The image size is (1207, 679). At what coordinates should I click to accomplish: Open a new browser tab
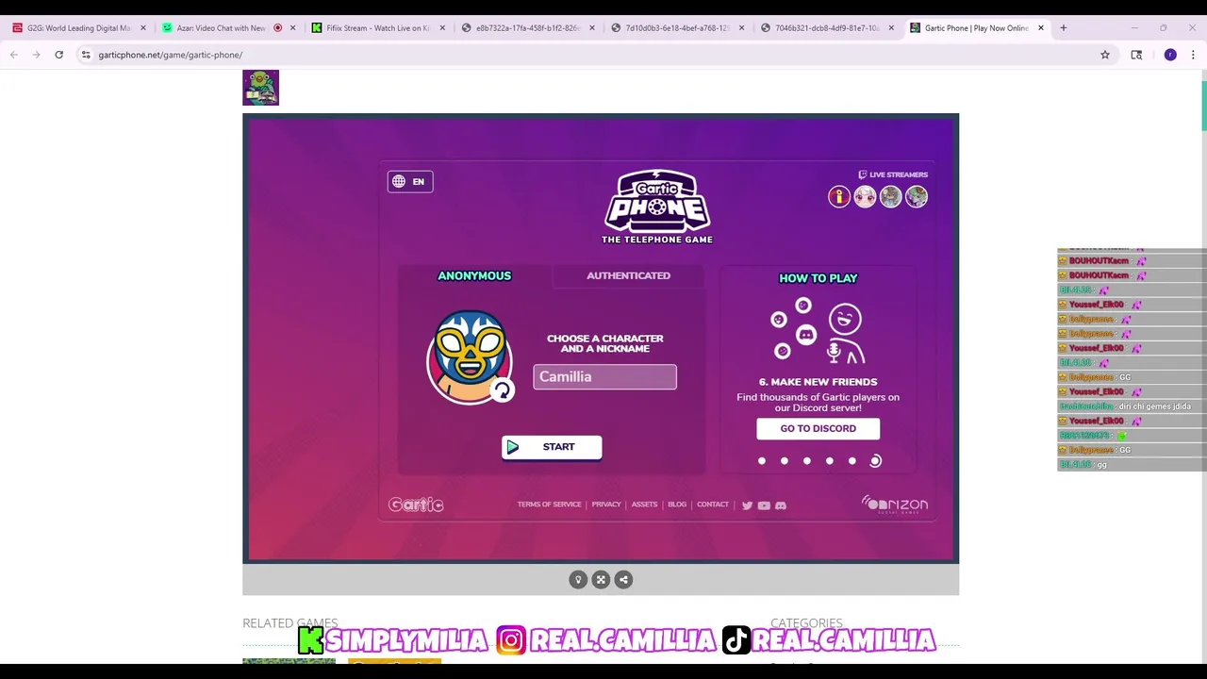pos(1063,28)
